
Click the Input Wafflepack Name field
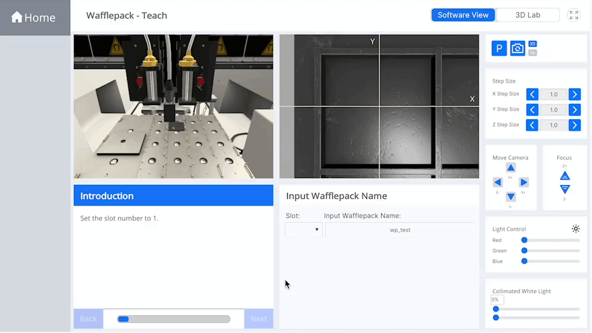pos(400,230)
